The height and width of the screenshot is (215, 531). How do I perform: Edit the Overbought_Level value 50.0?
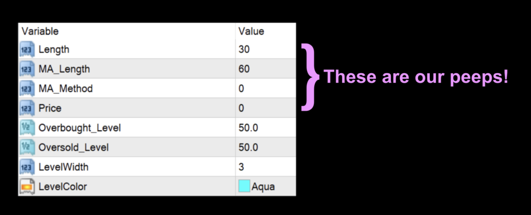point(248,128)
